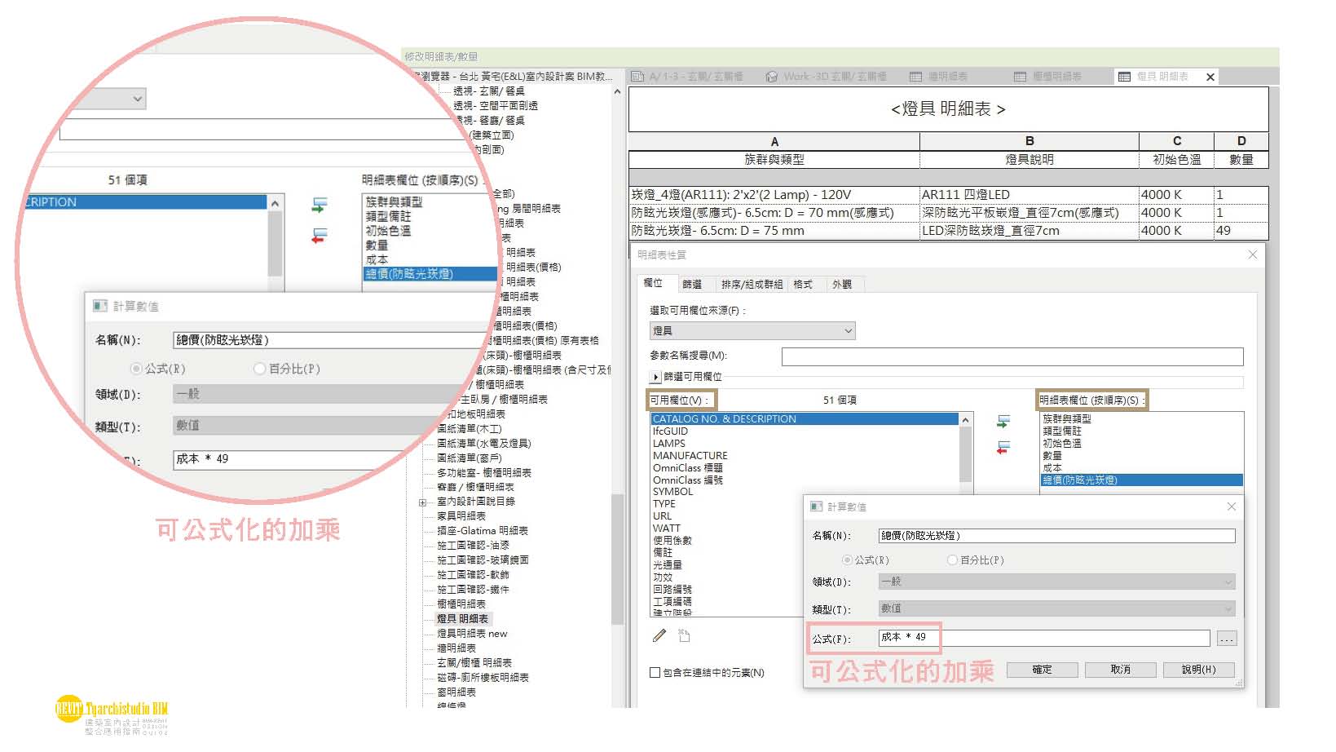Select 光通量 in available fields list

[x=667, y=564]
